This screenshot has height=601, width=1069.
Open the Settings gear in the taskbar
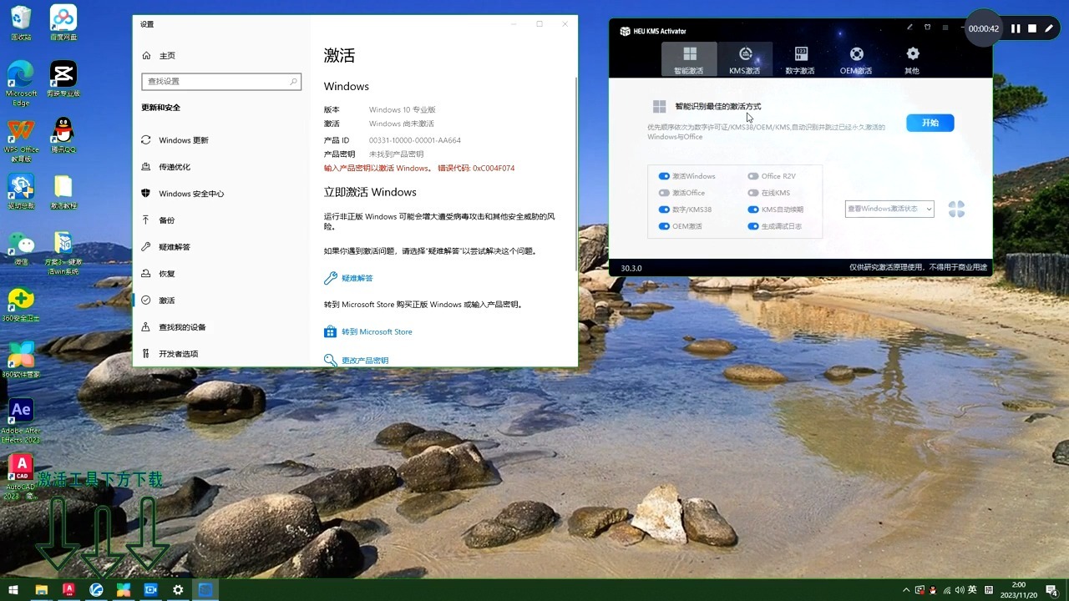(x=178, y=590)
